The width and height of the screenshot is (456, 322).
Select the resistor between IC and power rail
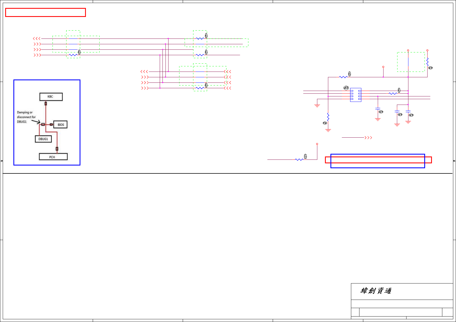click(x=393, y=93)
